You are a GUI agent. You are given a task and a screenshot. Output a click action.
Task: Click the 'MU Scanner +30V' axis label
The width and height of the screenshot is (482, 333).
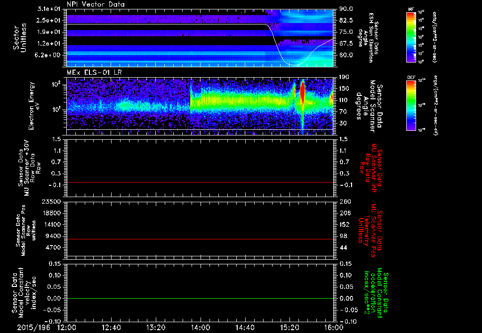pyautogui.click(x=27, y=168)
